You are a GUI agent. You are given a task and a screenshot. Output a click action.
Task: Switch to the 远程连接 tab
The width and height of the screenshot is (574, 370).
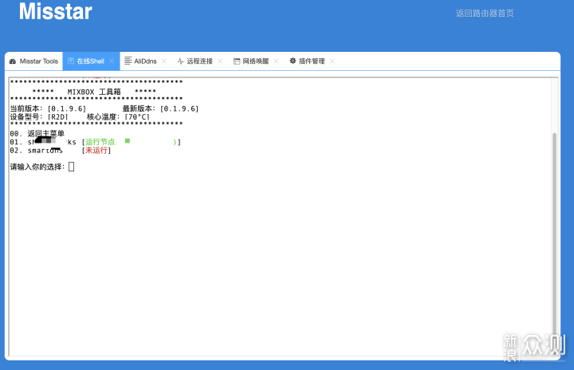200,61
